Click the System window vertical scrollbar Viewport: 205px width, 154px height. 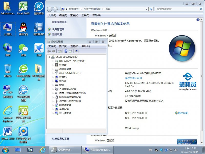(x=201, y=76)
